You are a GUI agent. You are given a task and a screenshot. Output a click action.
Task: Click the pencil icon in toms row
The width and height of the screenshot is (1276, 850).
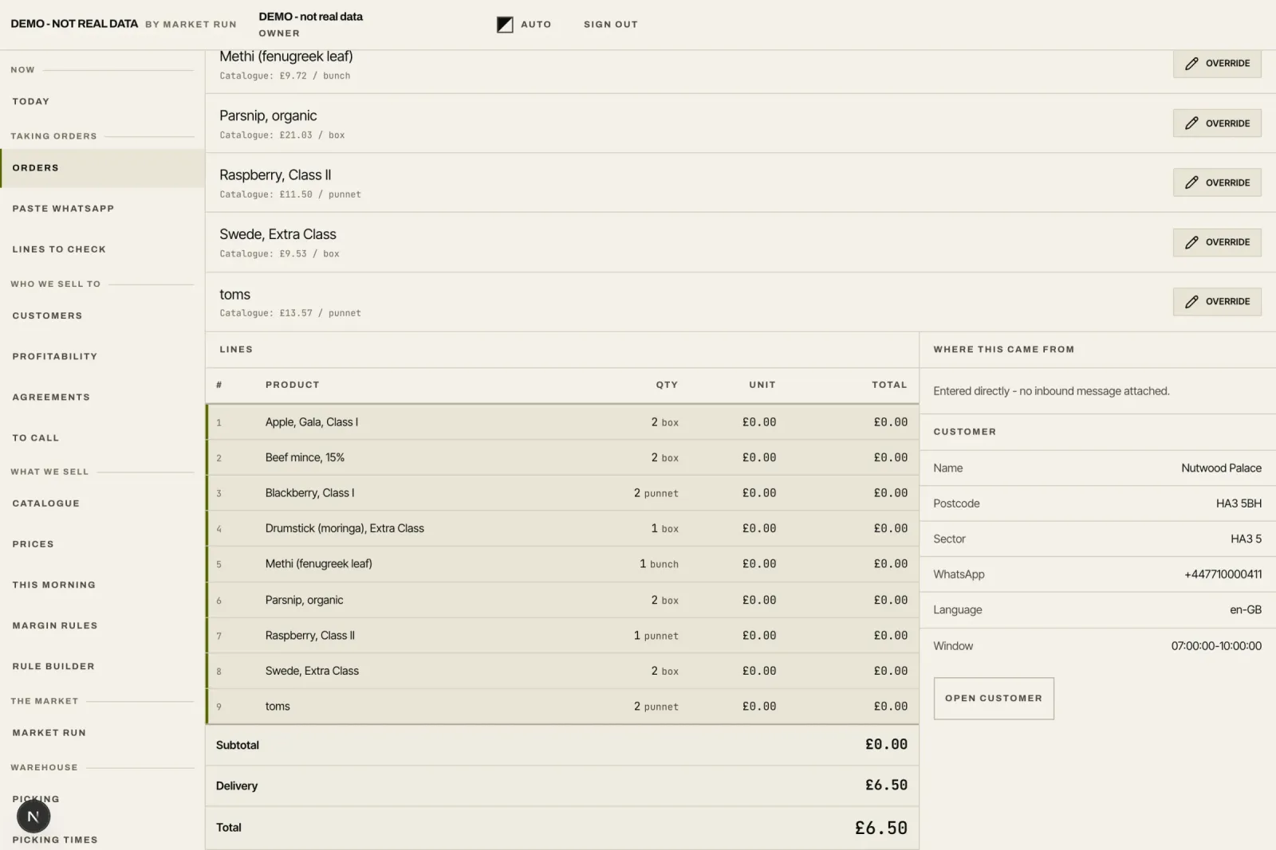(x=1191, y=302)
